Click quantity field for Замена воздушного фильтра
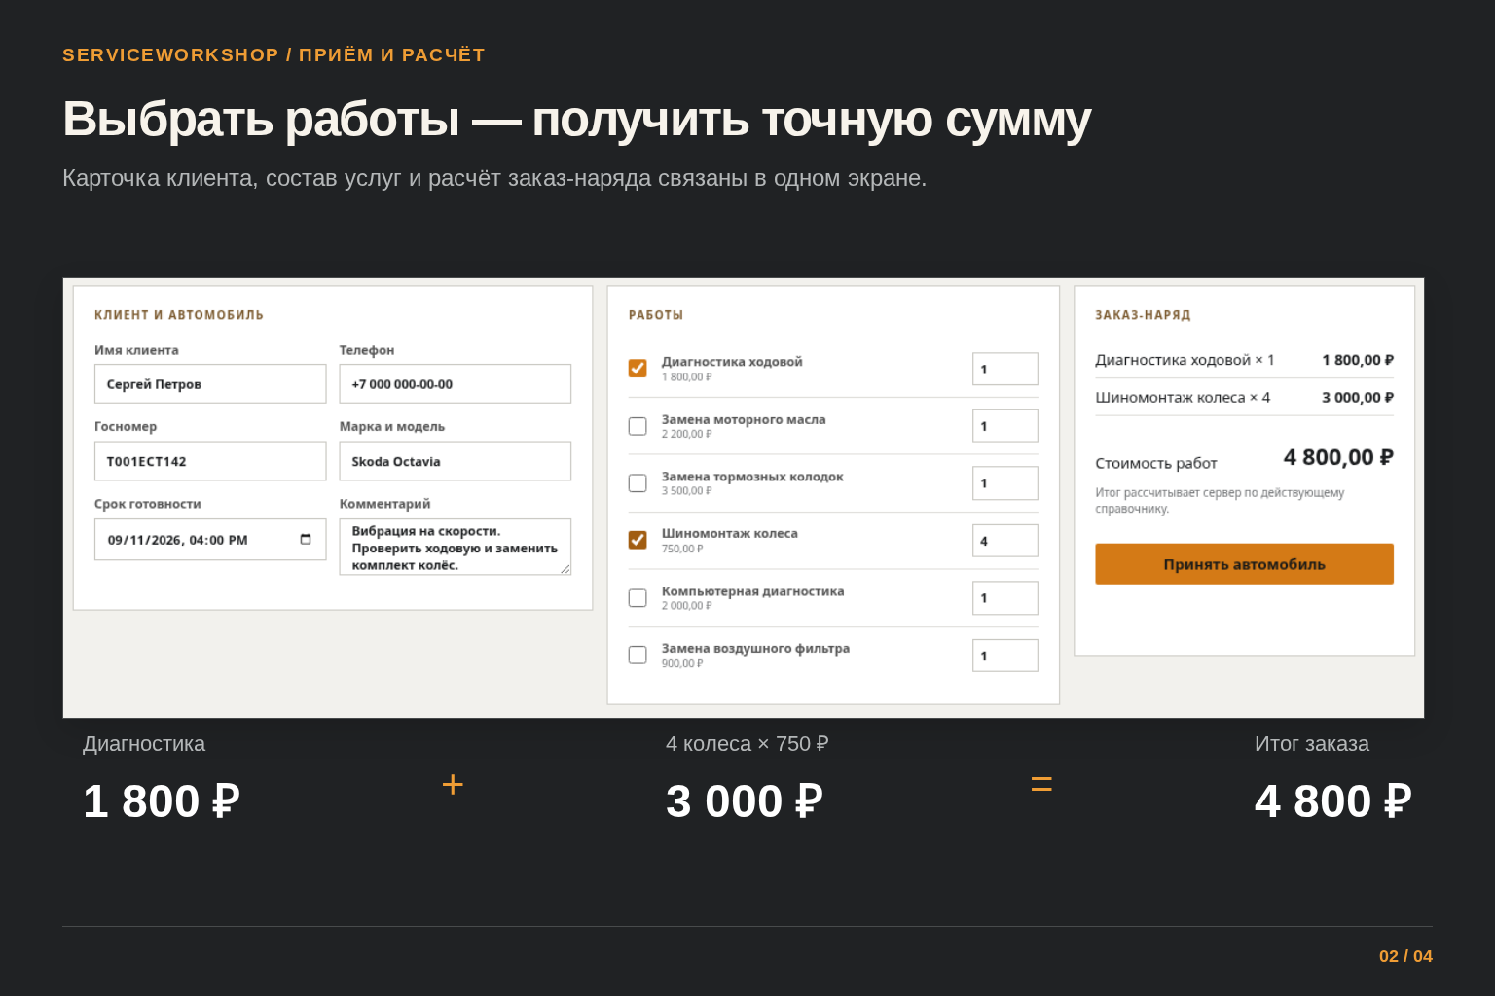Viewport: 1495px width, 996px height. (1005, 656)
